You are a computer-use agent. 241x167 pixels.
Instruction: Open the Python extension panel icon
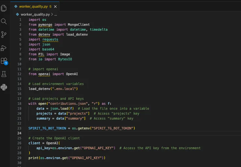tap(4, 87)
